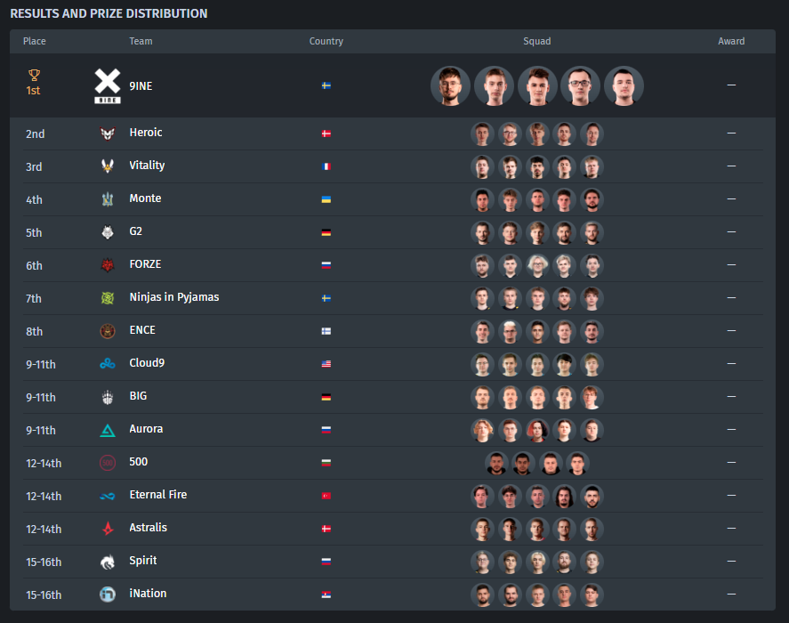
Task: Click the 9INE team logo
Action: click(x=108, y=85)
